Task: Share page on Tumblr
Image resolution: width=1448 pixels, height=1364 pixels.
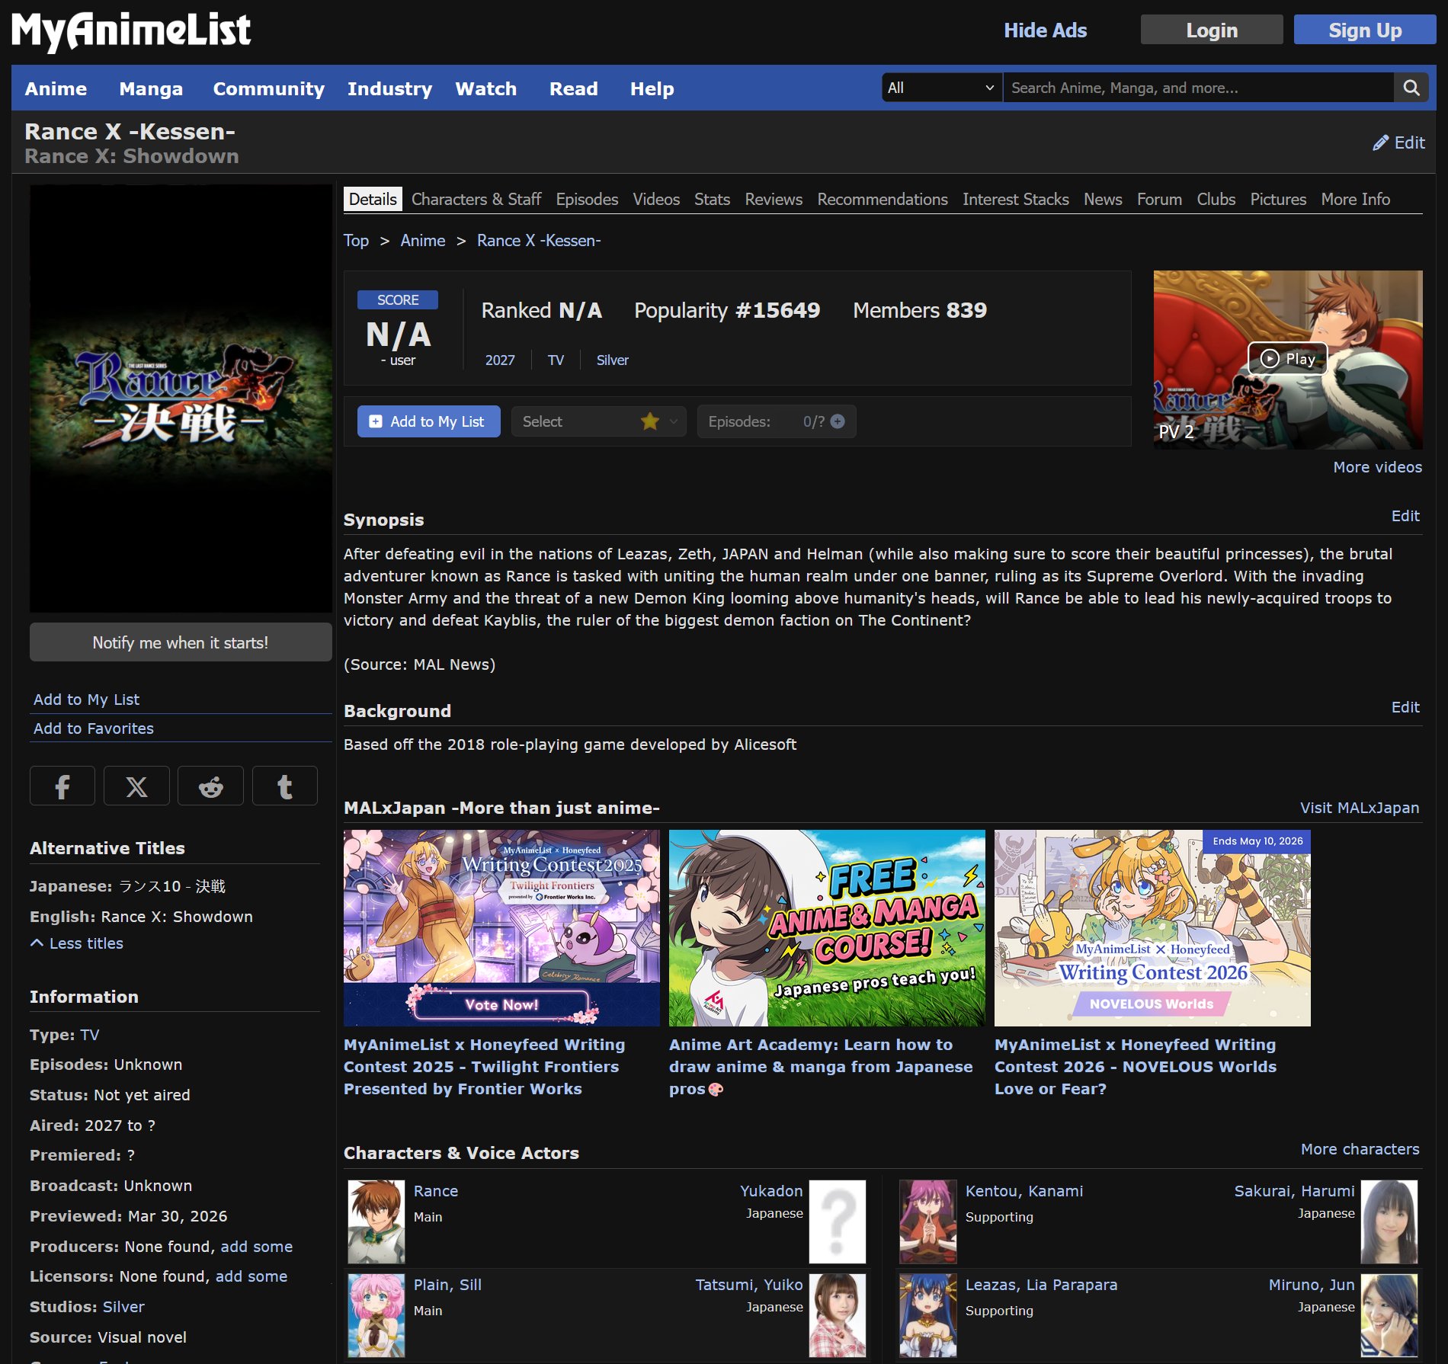Action: 285,786
